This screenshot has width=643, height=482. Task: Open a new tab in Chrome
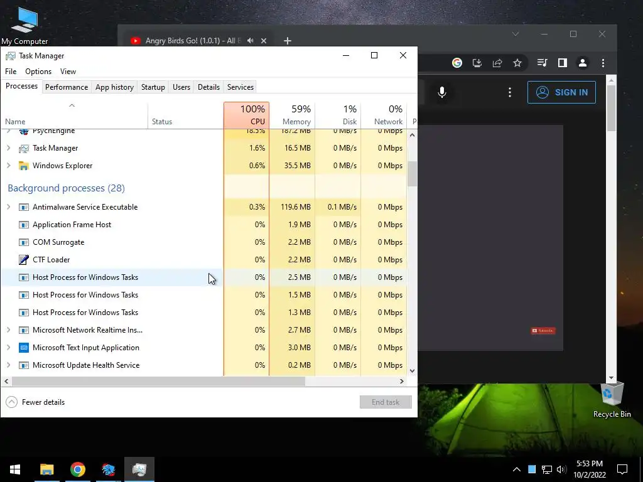pos(288,41)
